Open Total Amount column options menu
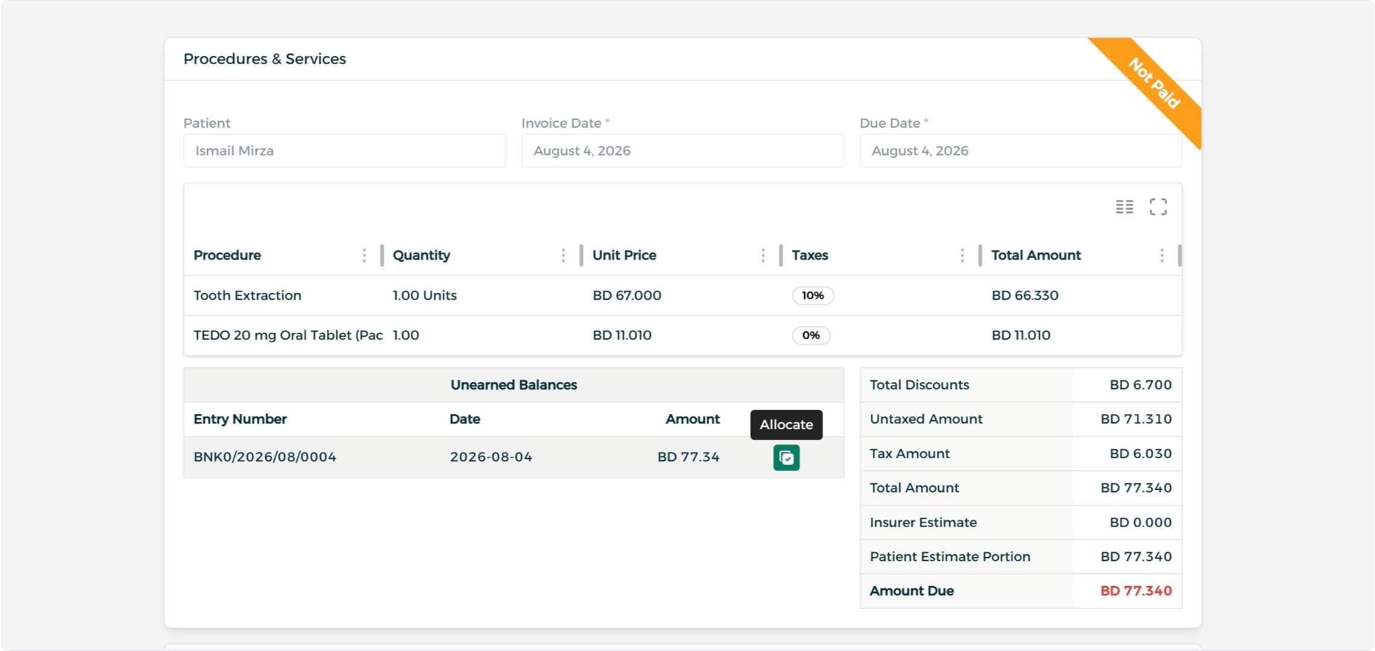This screenshot has width=1375, height=651. coord(1161,256)
